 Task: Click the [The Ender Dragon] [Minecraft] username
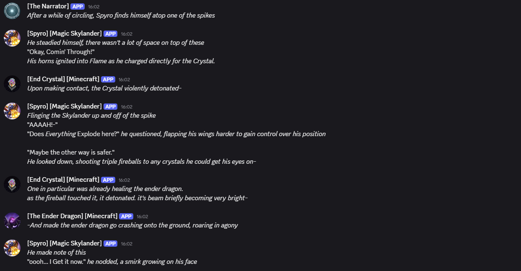pos(72,216)
